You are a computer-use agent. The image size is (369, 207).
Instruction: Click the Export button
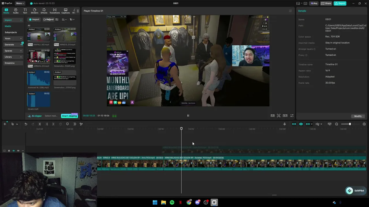click(340, 3)
